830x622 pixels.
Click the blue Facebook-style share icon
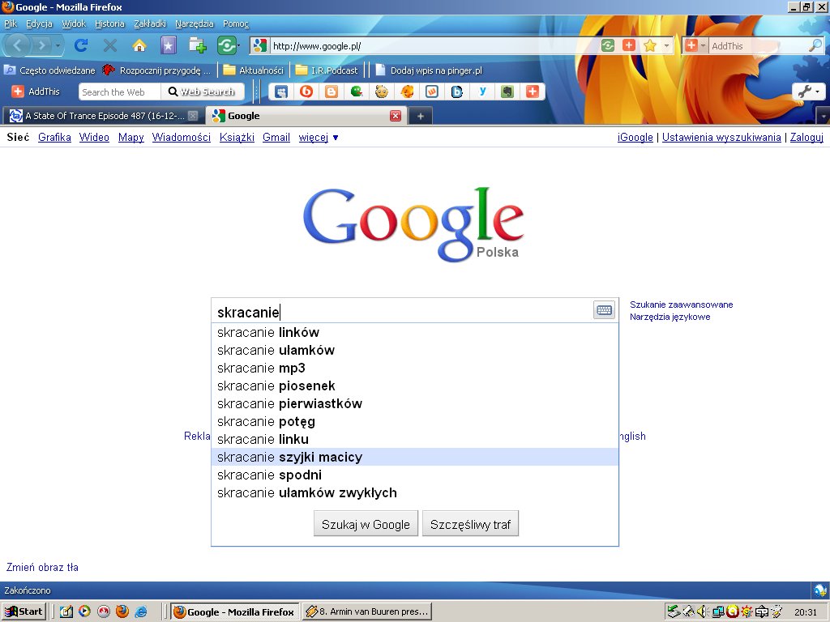click(281, 92)
